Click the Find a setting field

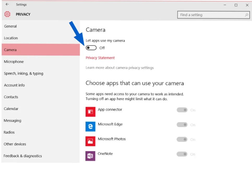click(213, 15)
